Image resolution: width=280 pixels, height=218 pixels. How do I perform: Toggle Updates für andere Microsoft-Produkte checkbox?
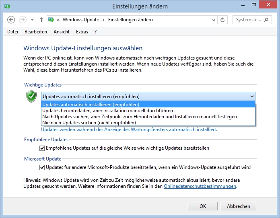click(x=42, y=167)
